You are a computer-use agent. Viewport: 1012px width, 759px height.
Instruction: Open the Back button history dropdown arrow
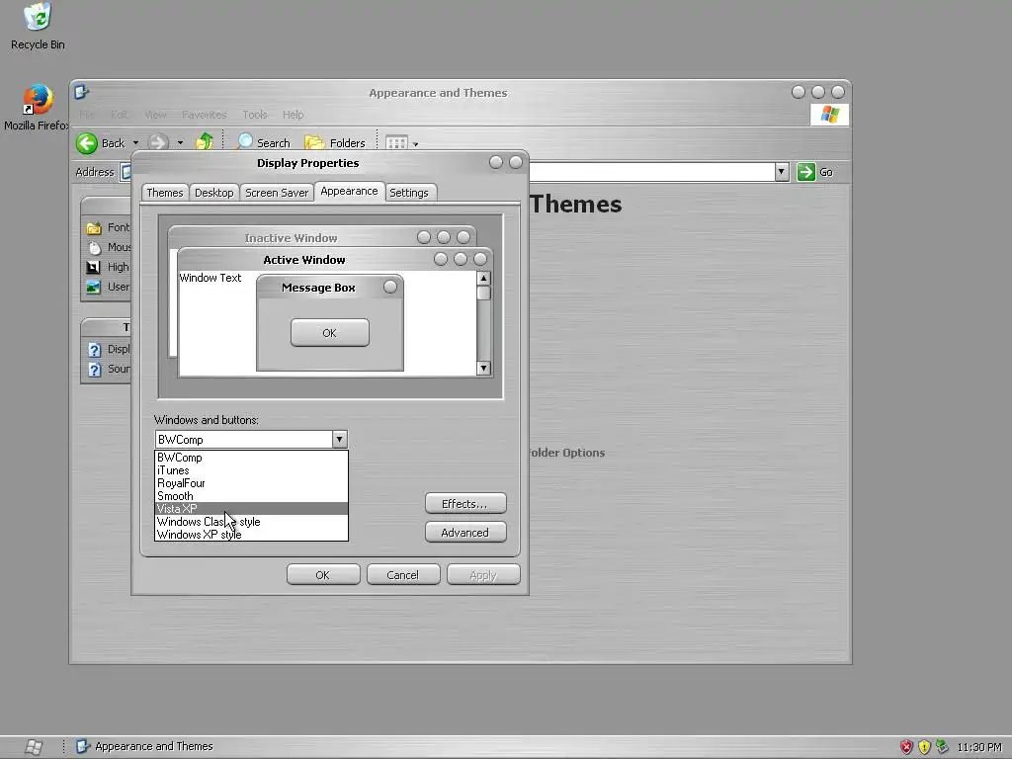(x=135, y=143)
